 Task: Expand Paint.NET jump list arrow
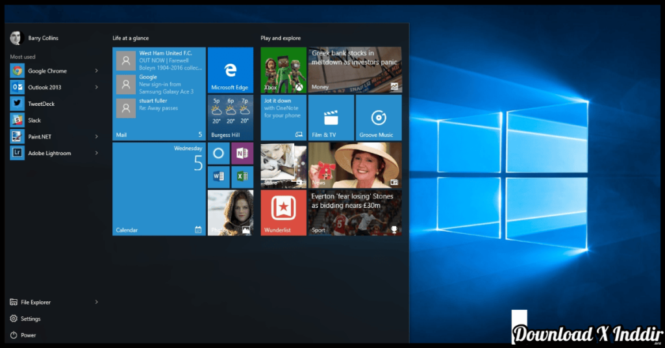click(96, 136)
